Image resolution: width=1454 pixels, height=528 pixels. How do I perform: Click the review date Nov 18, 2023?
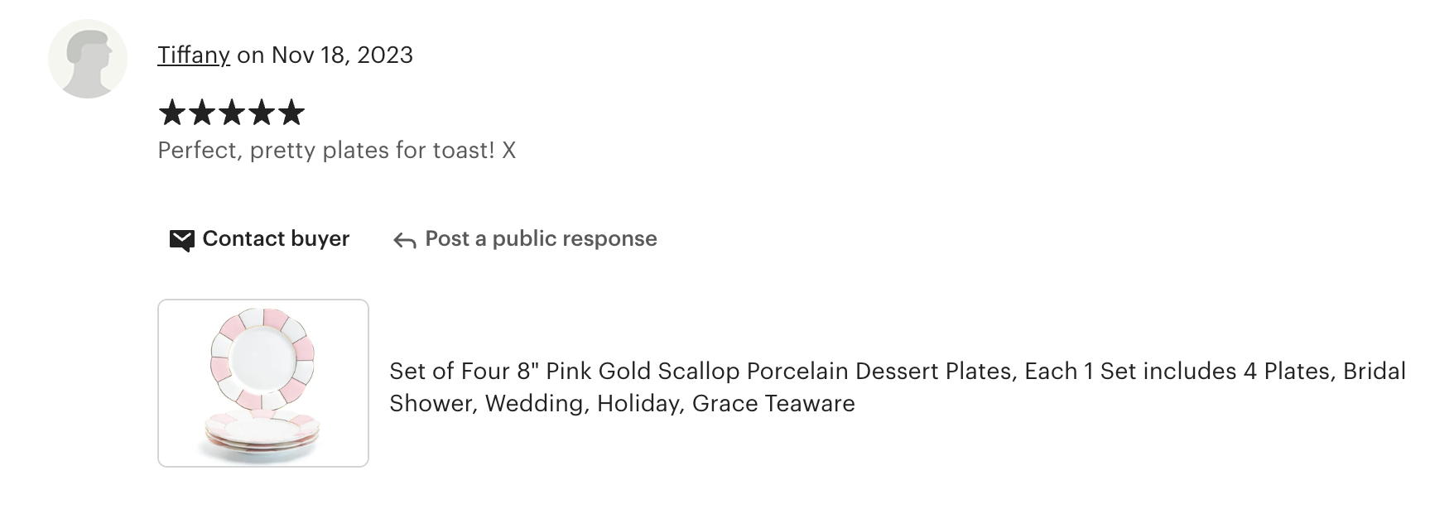(x=342, y=55)
